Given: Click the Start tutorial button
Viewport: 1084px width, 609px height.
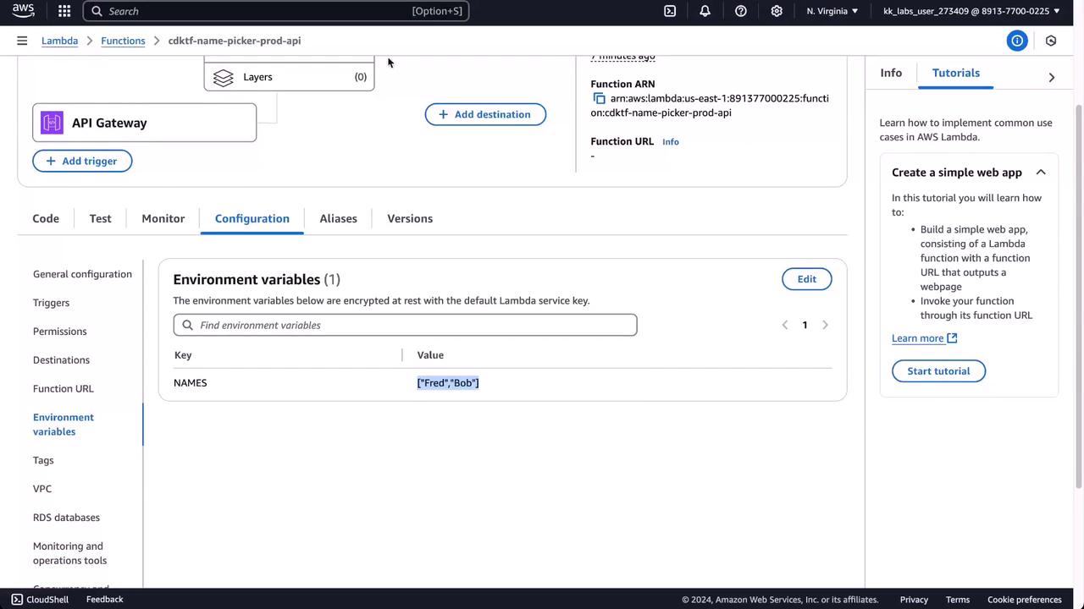Looking at the screenshot, I should [938, 371].
